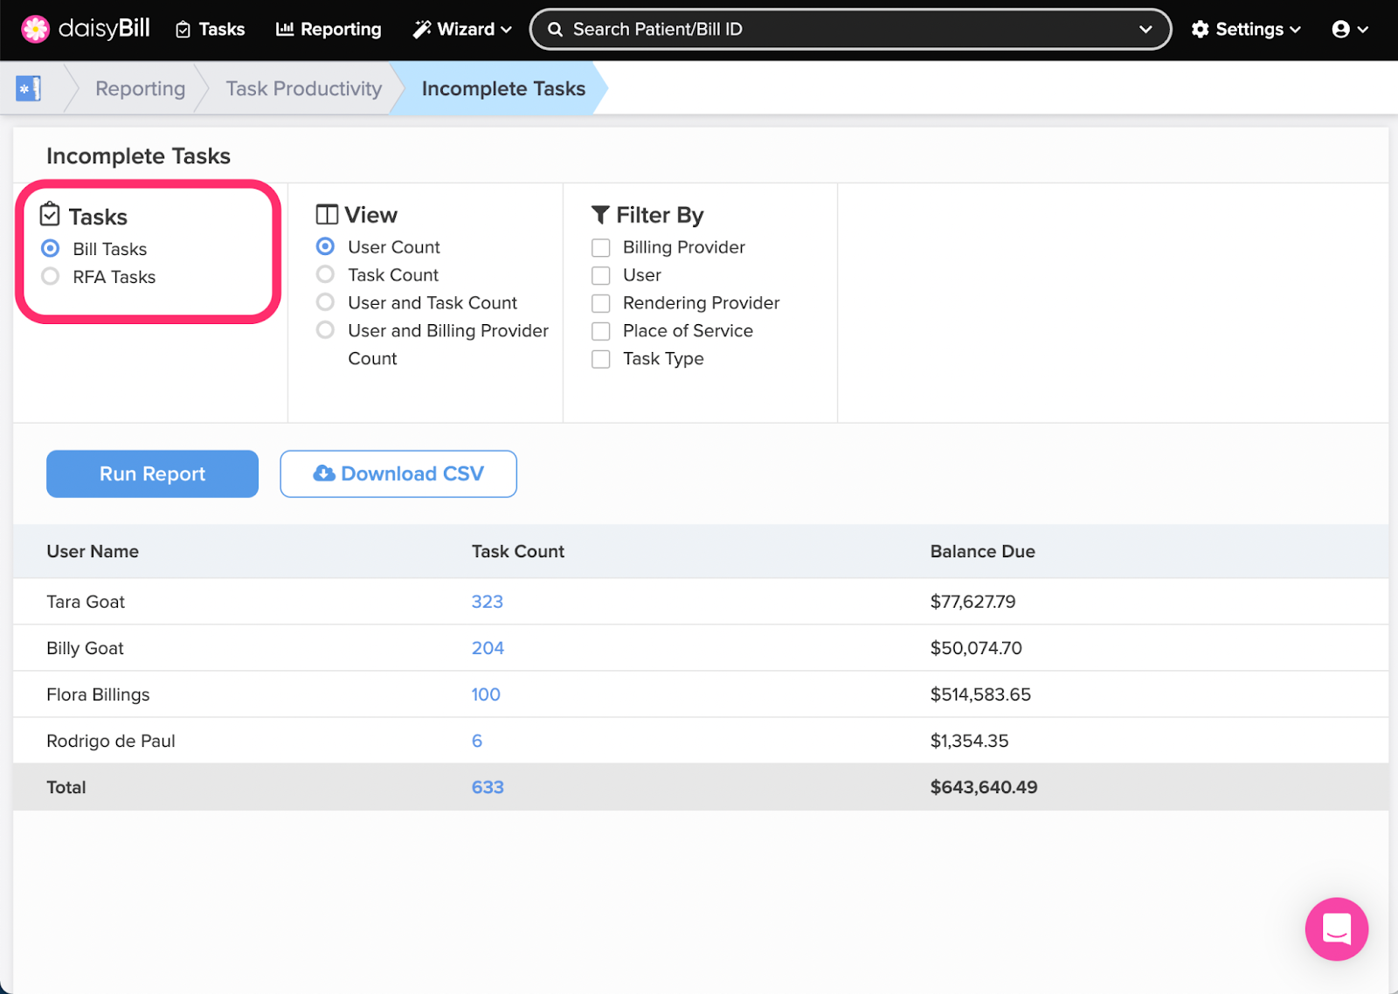The image size is (1398, 994).
Task: Open the chat messenger bubble
Action: click(x=1336, y=928)
